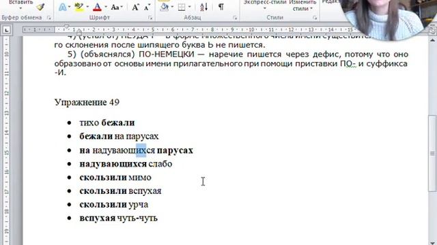The height and width of the screenshot is (245, 437).
Task: Click the Borders grid icon
Action: point(182,7)
